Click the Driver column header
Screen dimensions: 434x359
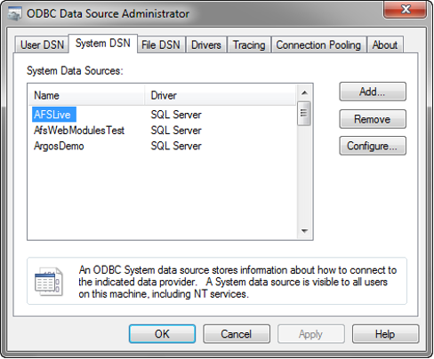tap(221, 95)
